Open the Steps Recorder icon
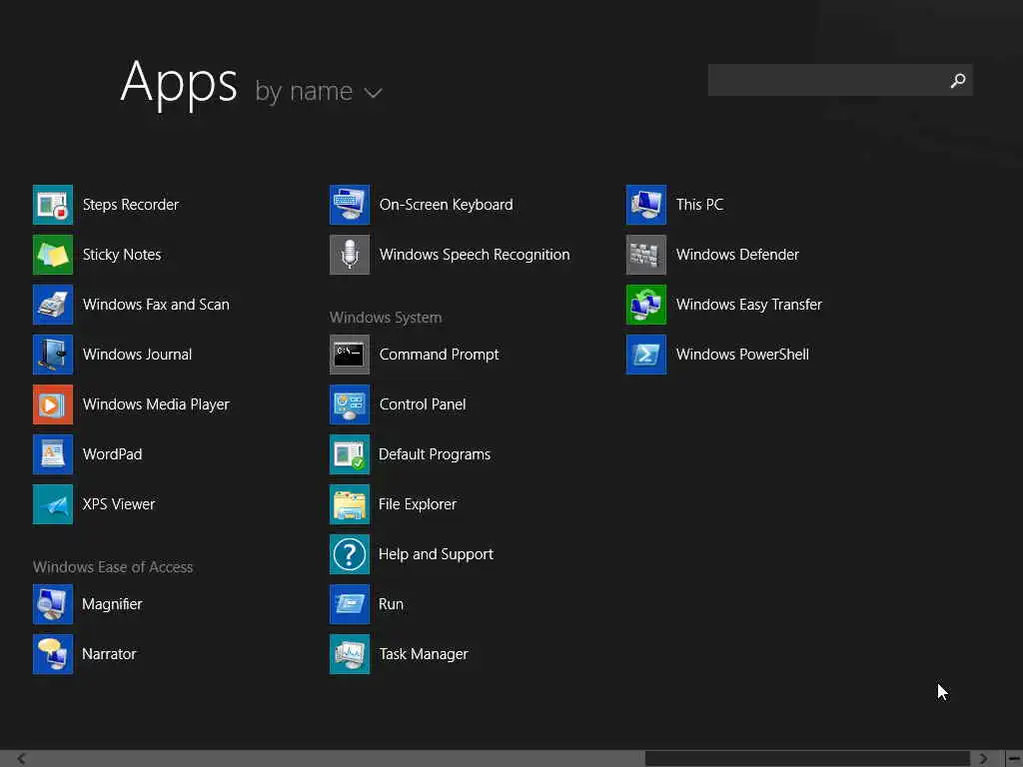 pyautogui.click(x=53, y=205)
